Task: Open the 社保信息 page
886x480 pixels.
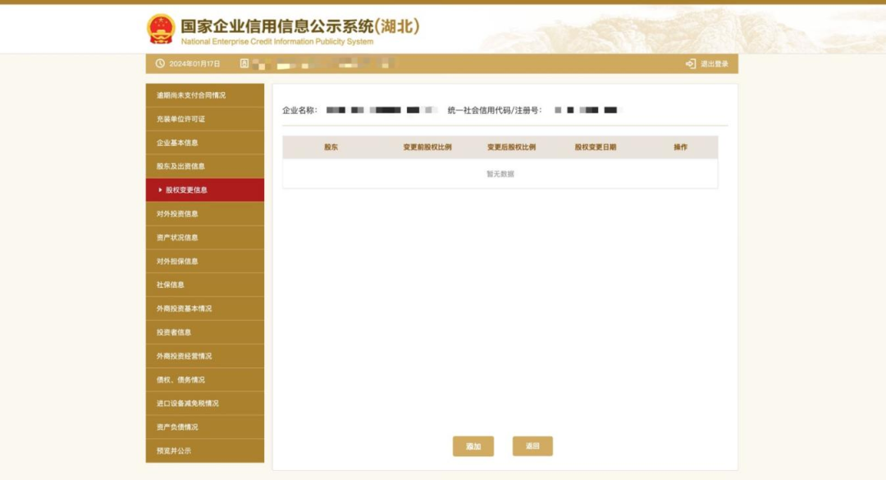Action: (x=171, y=286)
